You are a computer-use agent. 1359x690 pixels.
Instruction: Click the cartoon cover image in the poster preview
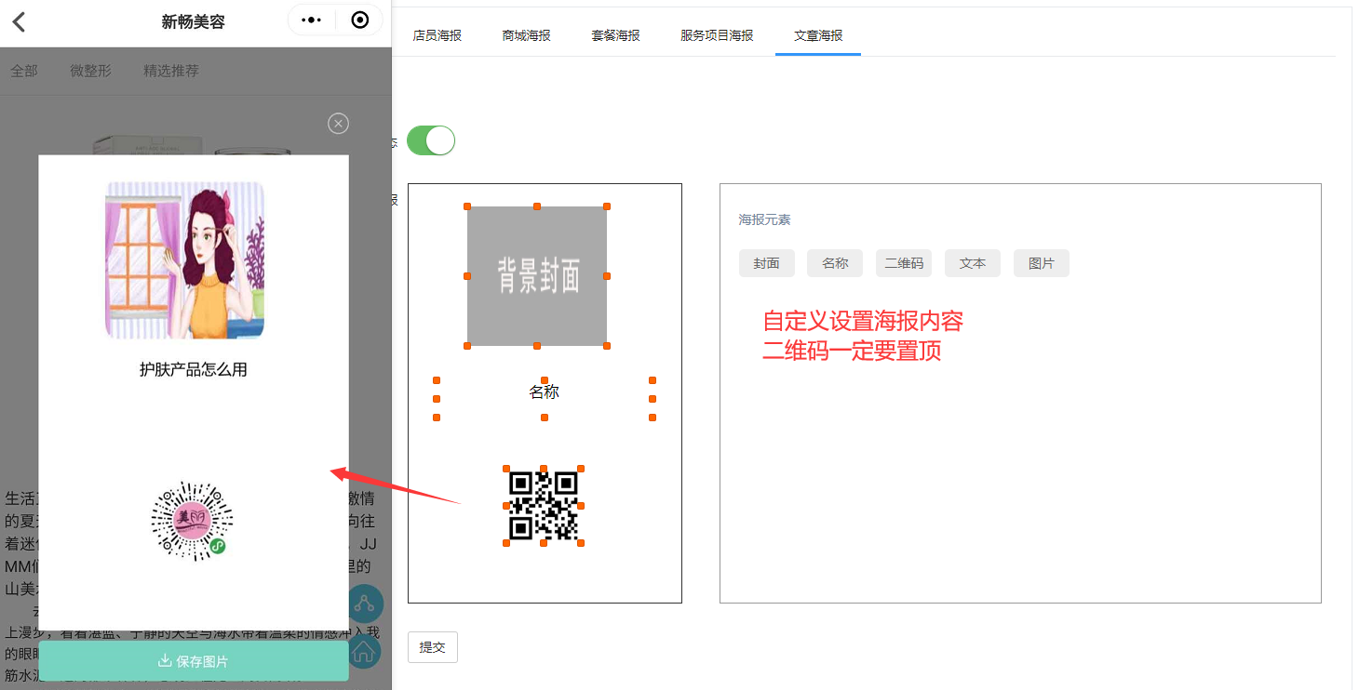pyautogui.click(x=185, y=259)
